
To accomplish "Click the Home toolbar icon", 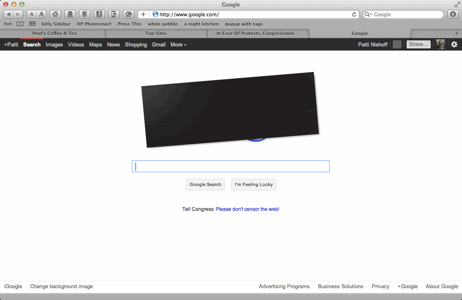I will (55, 14).
